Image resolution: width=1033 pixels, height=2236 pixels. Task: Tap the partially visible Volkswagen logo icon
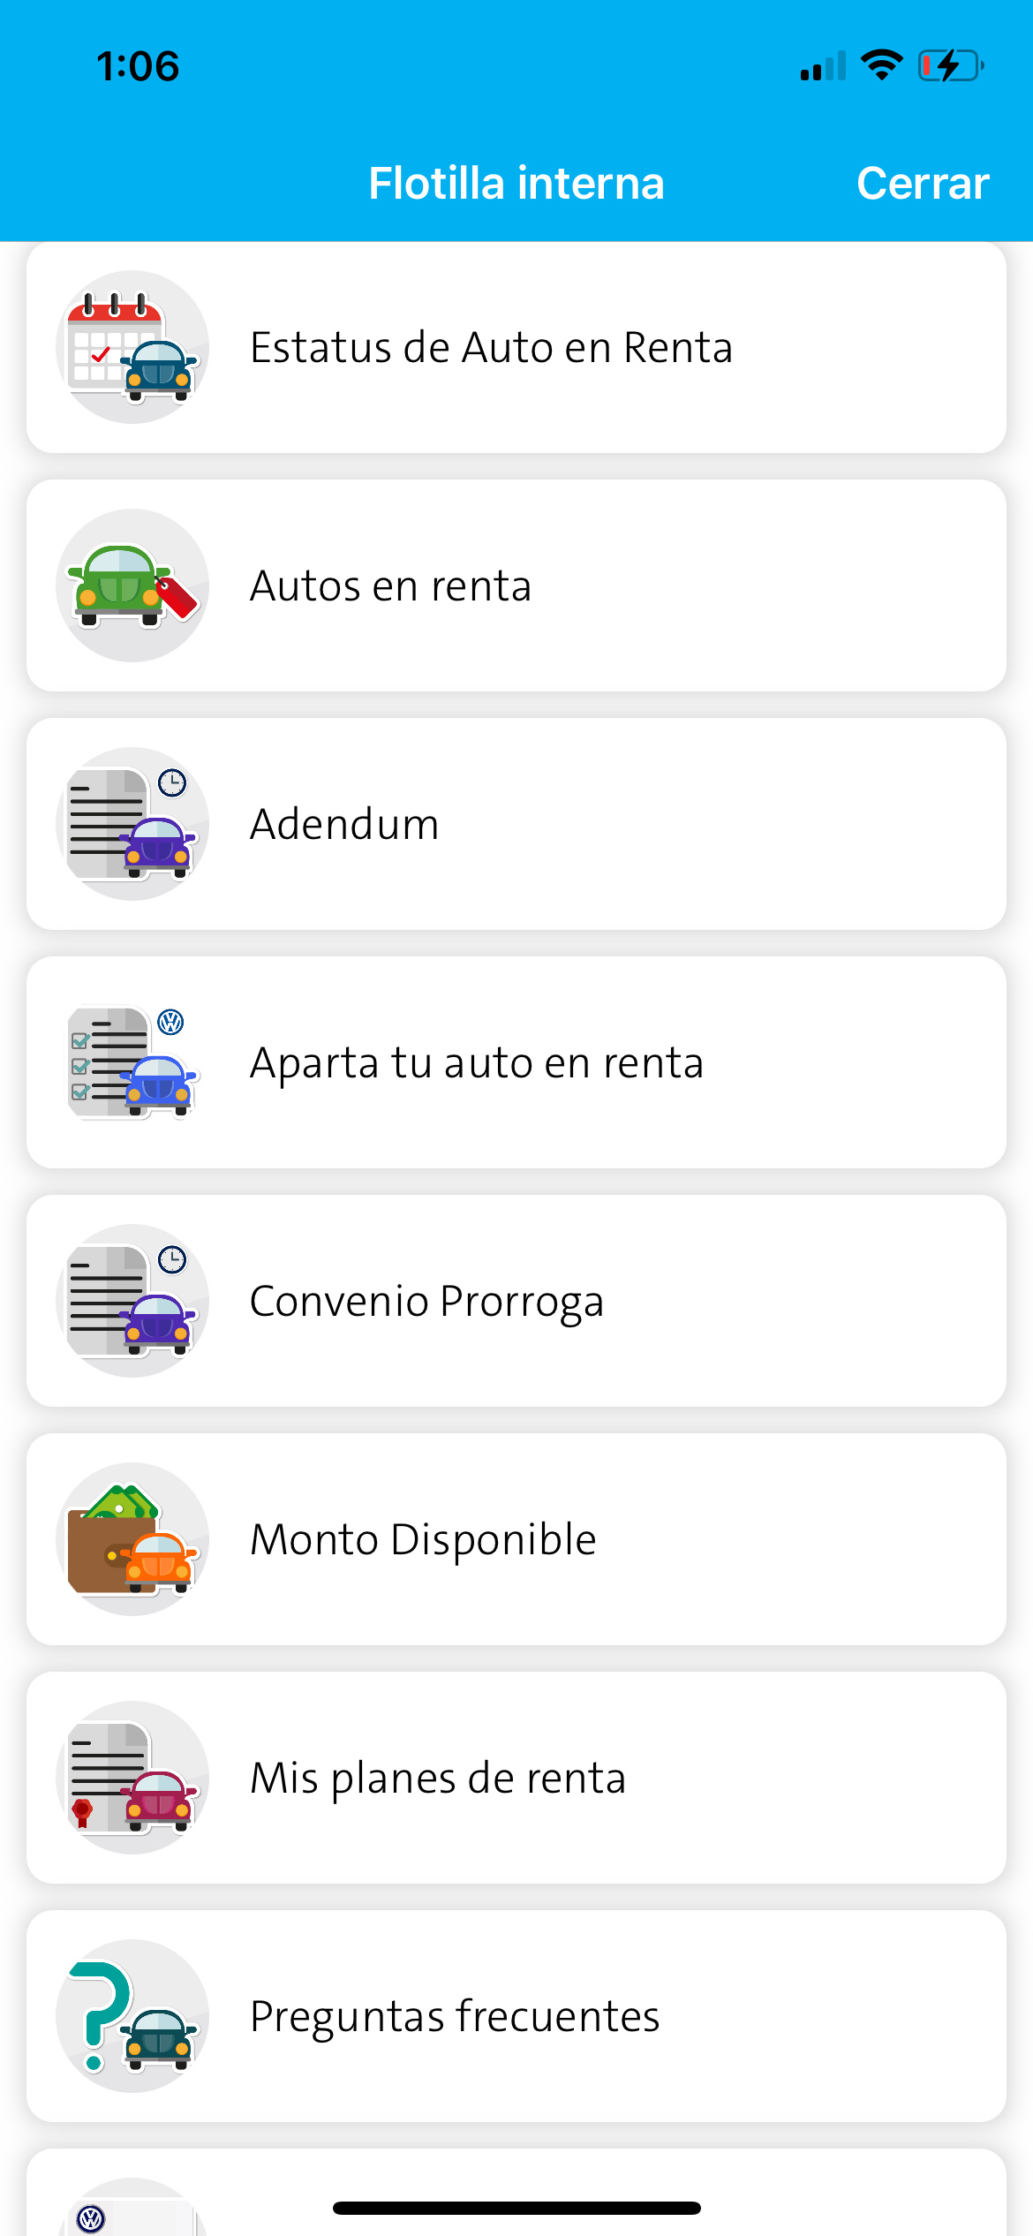pos(92,2217)
